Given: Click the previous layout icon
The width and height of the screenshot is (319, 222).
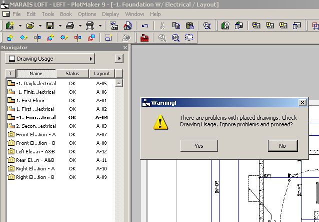Looking at the screenshot, I should coord(270,25).
